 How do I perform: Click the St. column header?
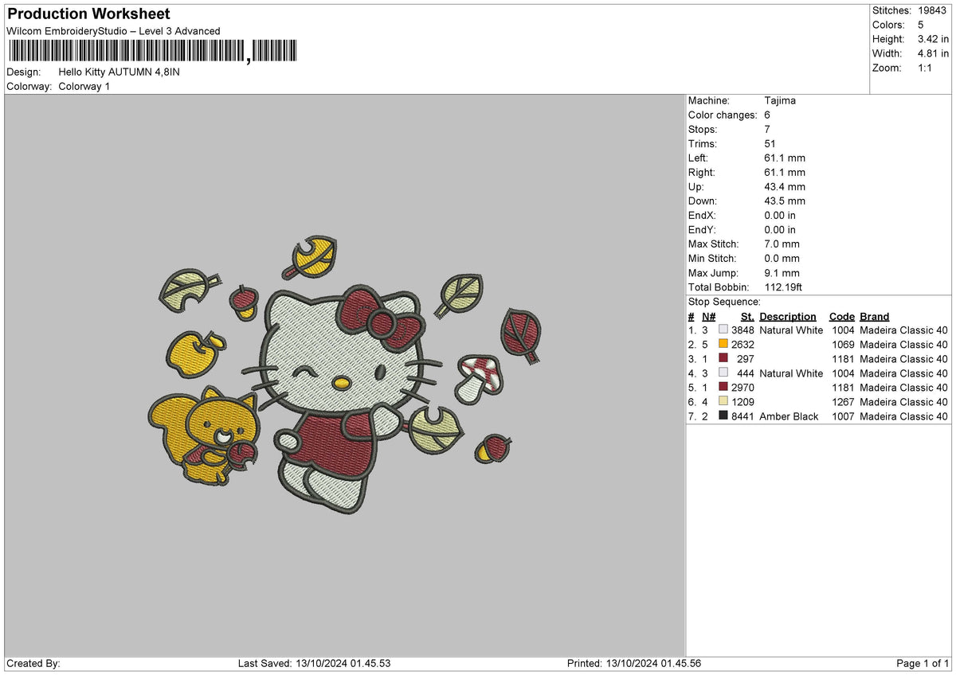pos(747,317)
